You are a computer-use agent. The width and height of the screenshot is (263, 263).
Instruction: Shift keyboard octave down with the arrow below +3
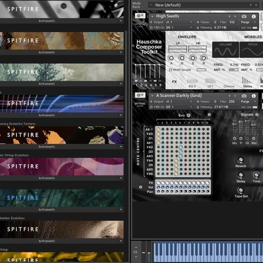point(136,257)
